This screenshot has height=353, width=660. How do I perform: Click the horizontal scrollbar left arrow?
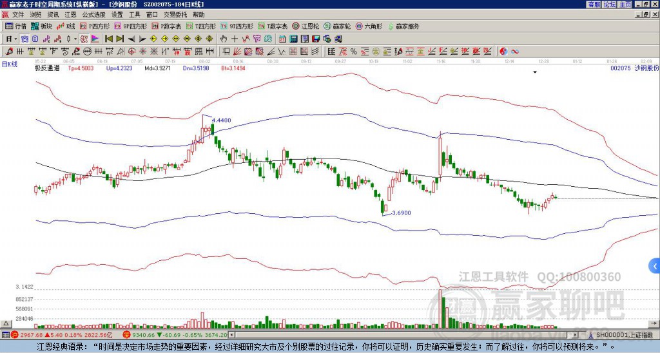point(232,335)
